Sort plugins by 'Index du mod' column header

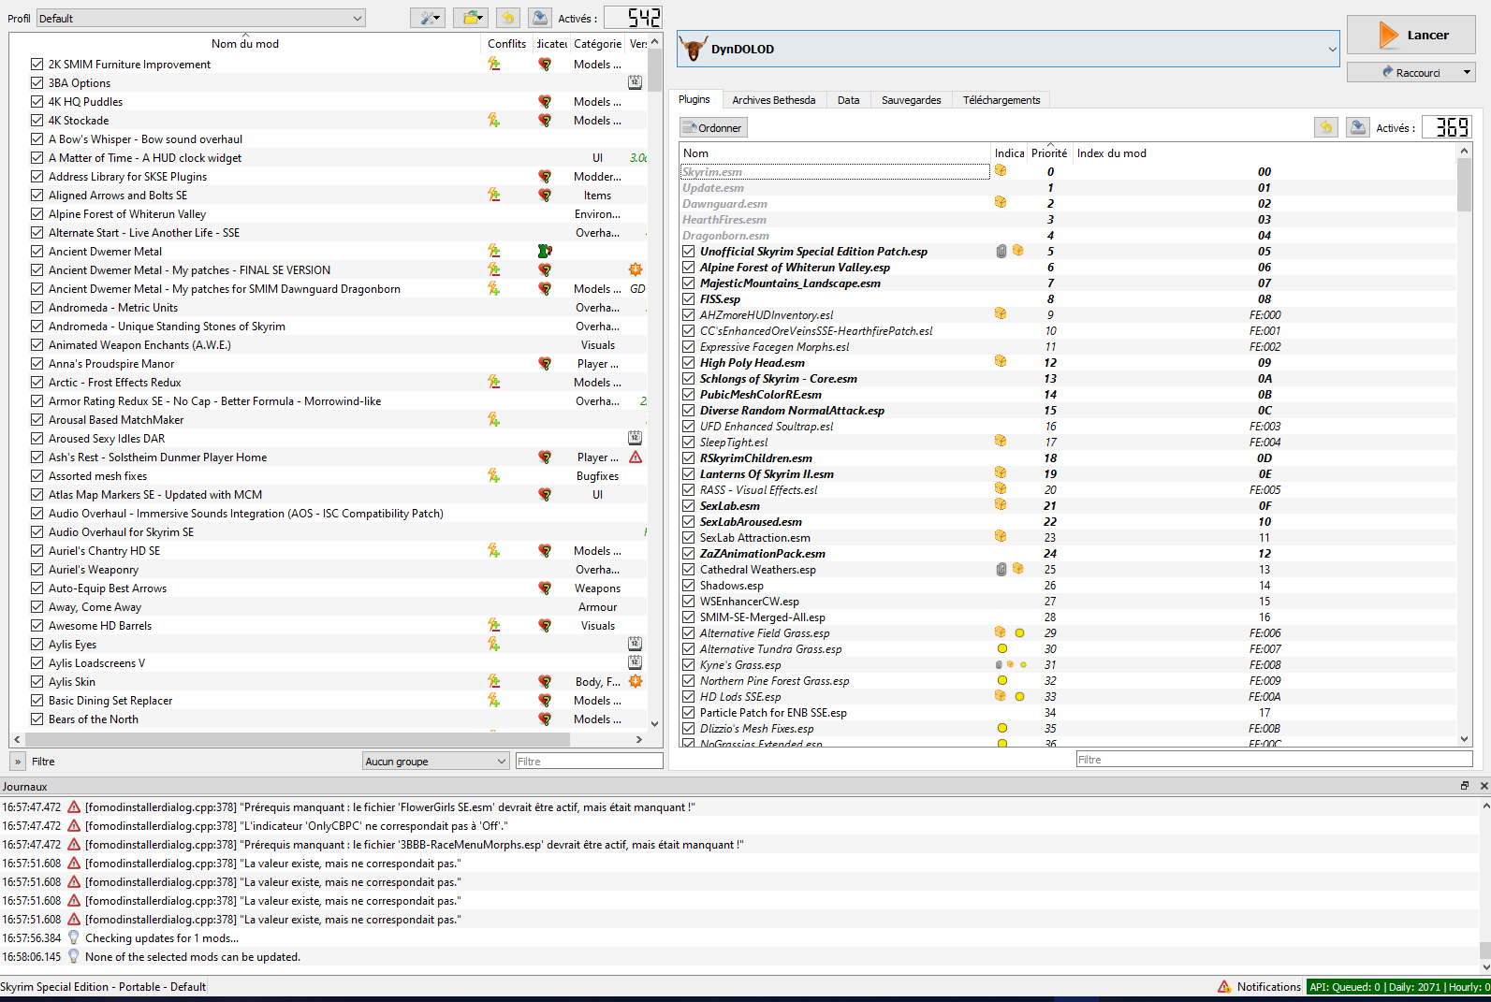(1112, 152)
